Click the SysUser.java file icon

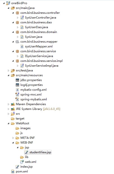point(22,37)
